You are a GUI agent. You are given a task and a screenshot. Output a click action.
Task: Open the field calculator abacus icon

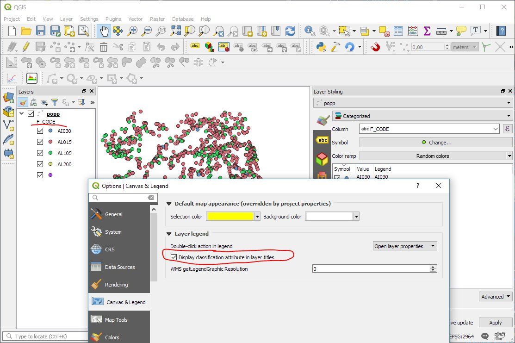(x=413, y=31)
